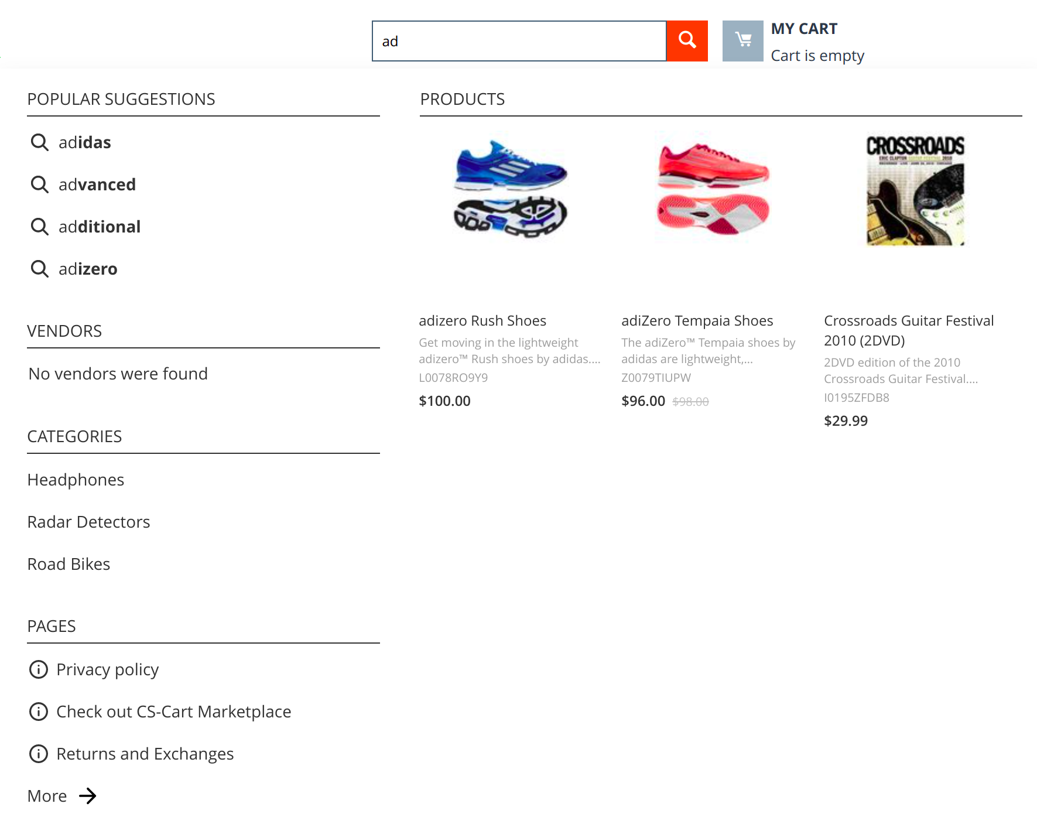1037x824 pixels.
Task: Click 'No vendors were found' message
Action: [x=118, y=374]
